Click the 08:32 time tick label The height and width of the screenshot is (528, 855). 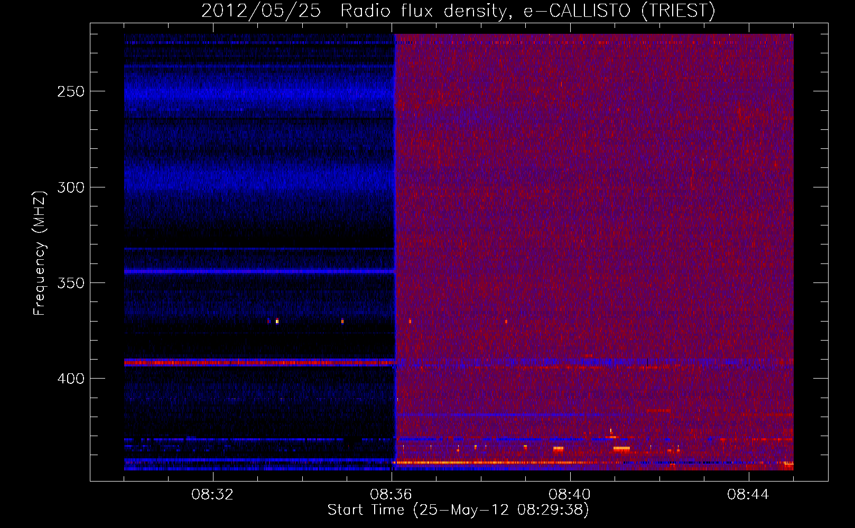[212, 494]
